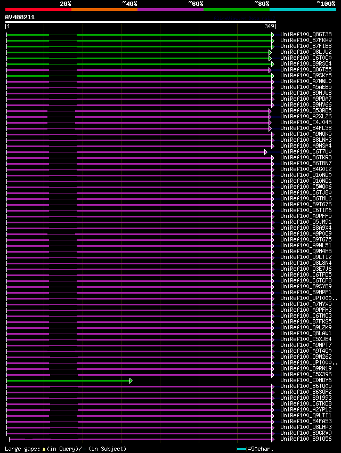
Task: Click the green ~80% identity legend segment
Action: coord(237,10)
